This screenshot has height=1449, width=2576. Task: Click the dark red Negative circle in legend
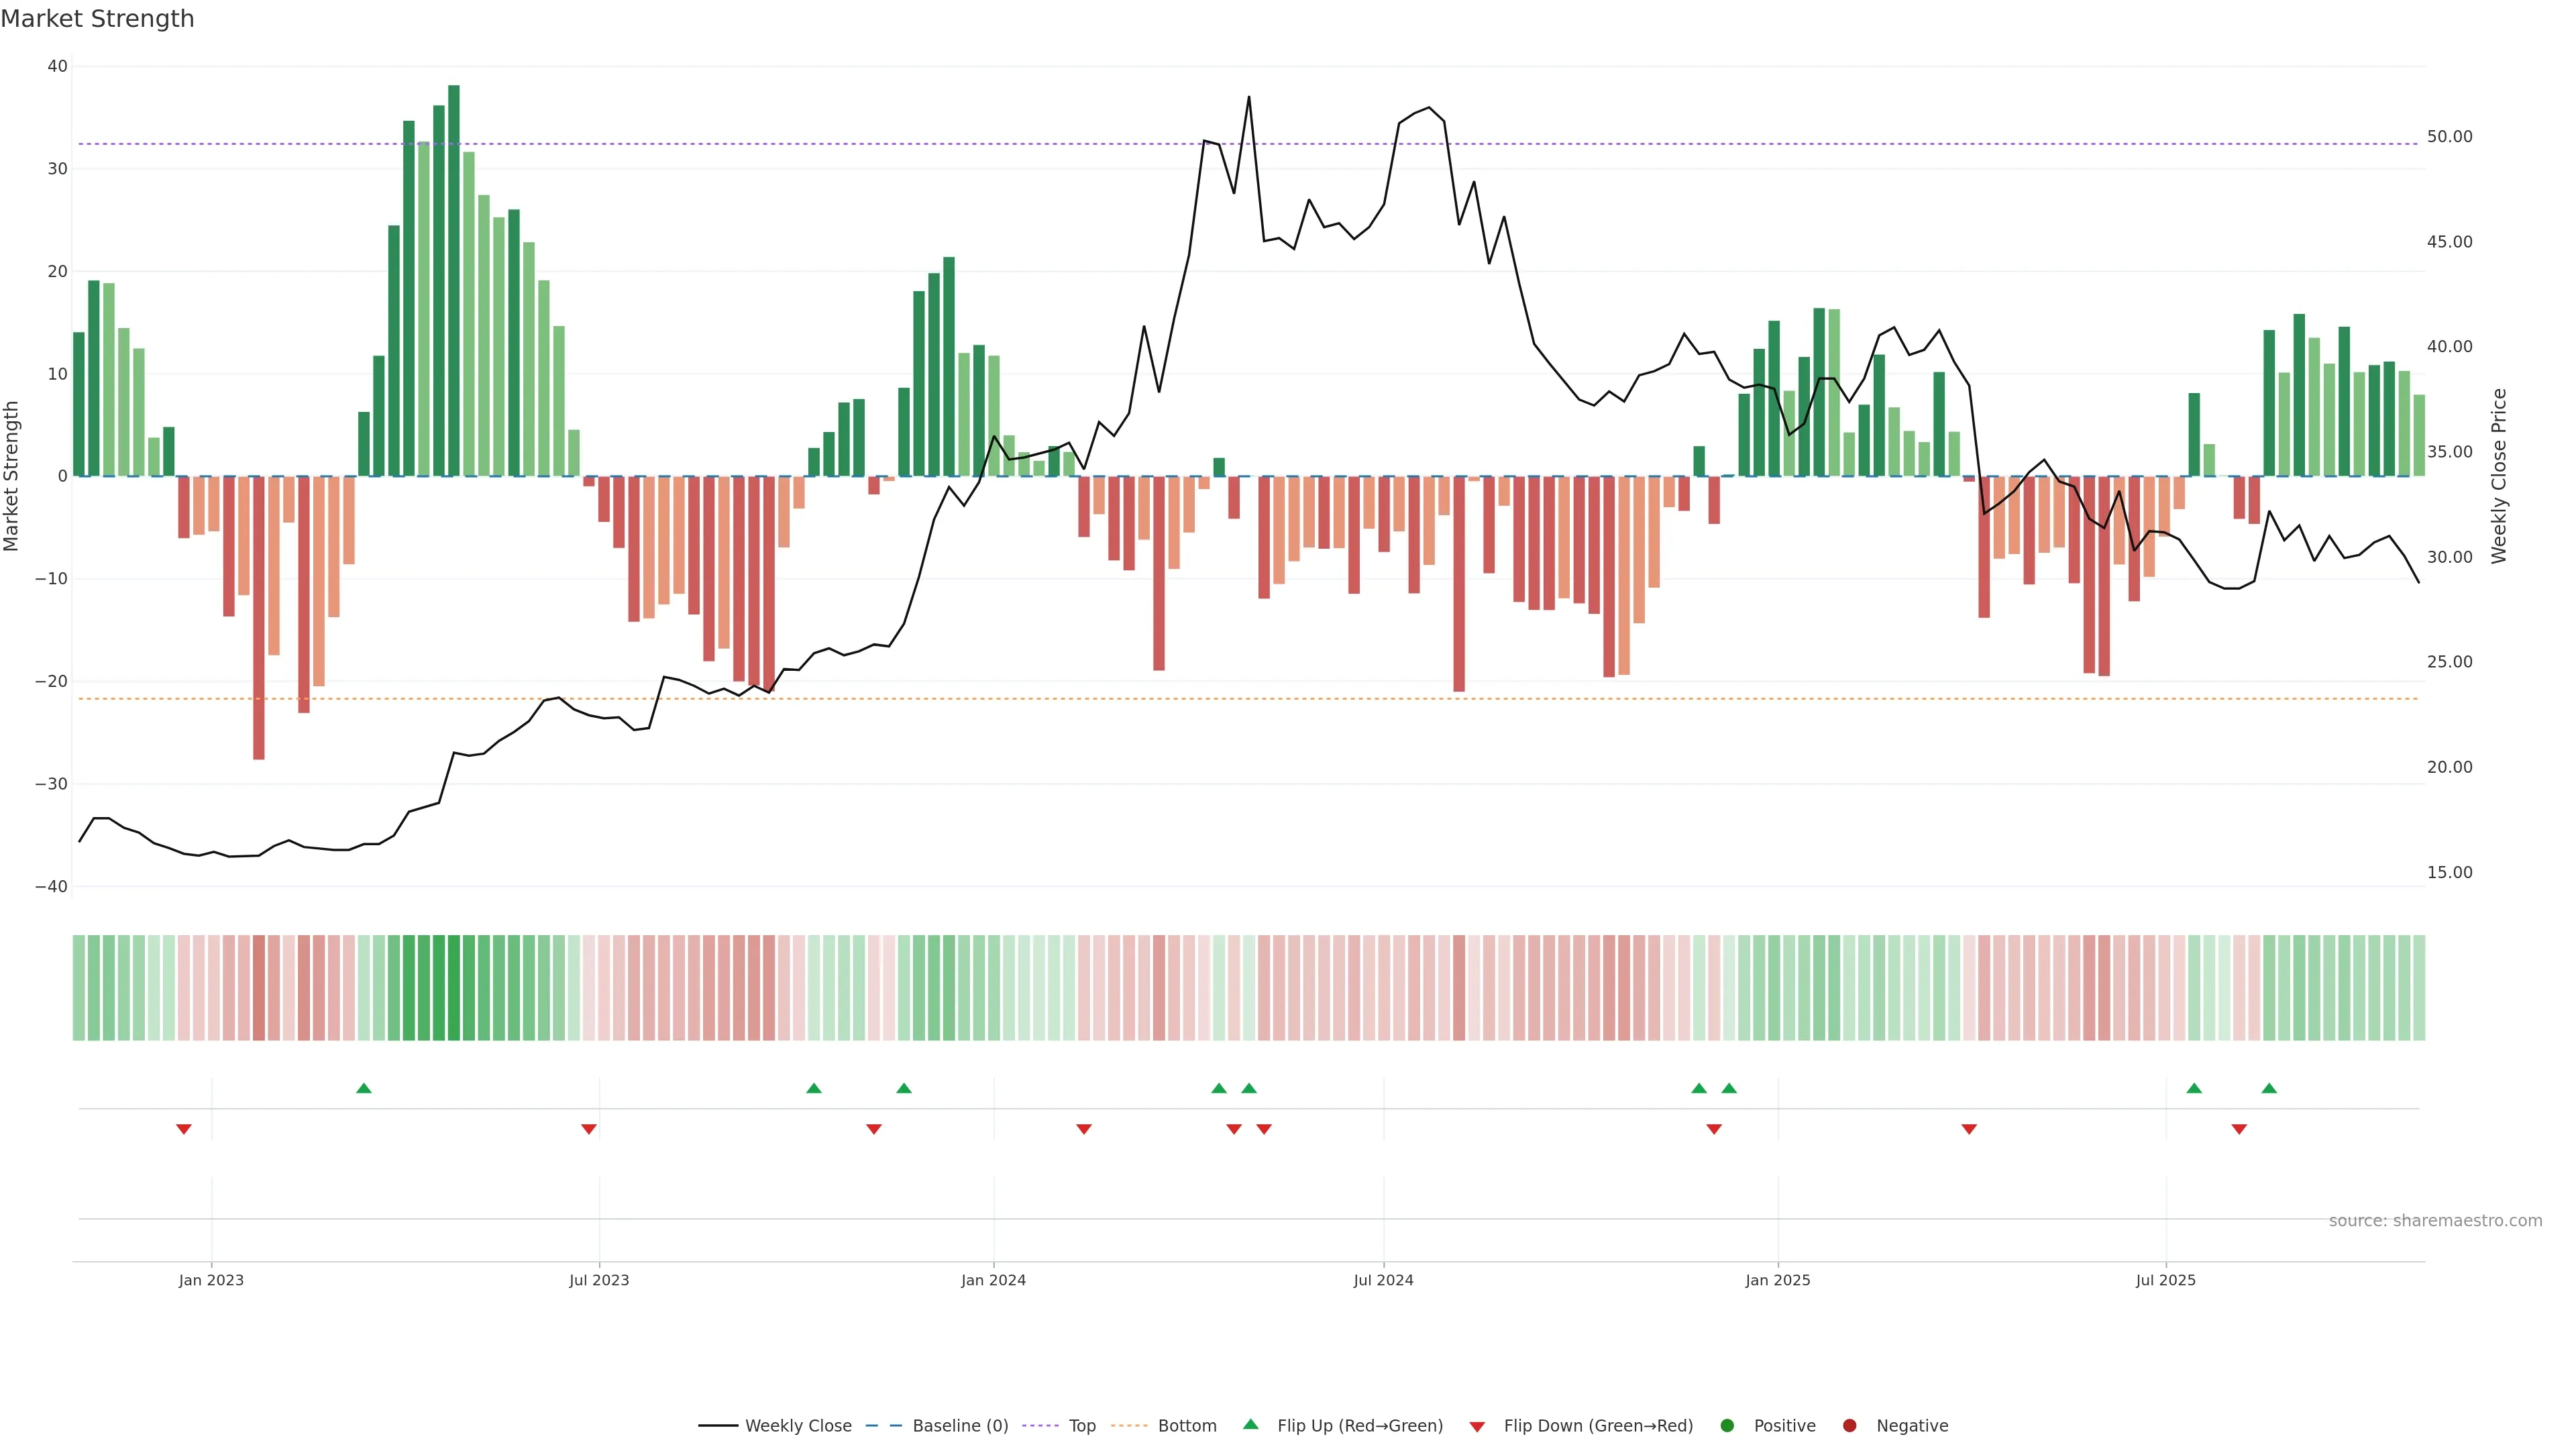pos(1849,1425)
